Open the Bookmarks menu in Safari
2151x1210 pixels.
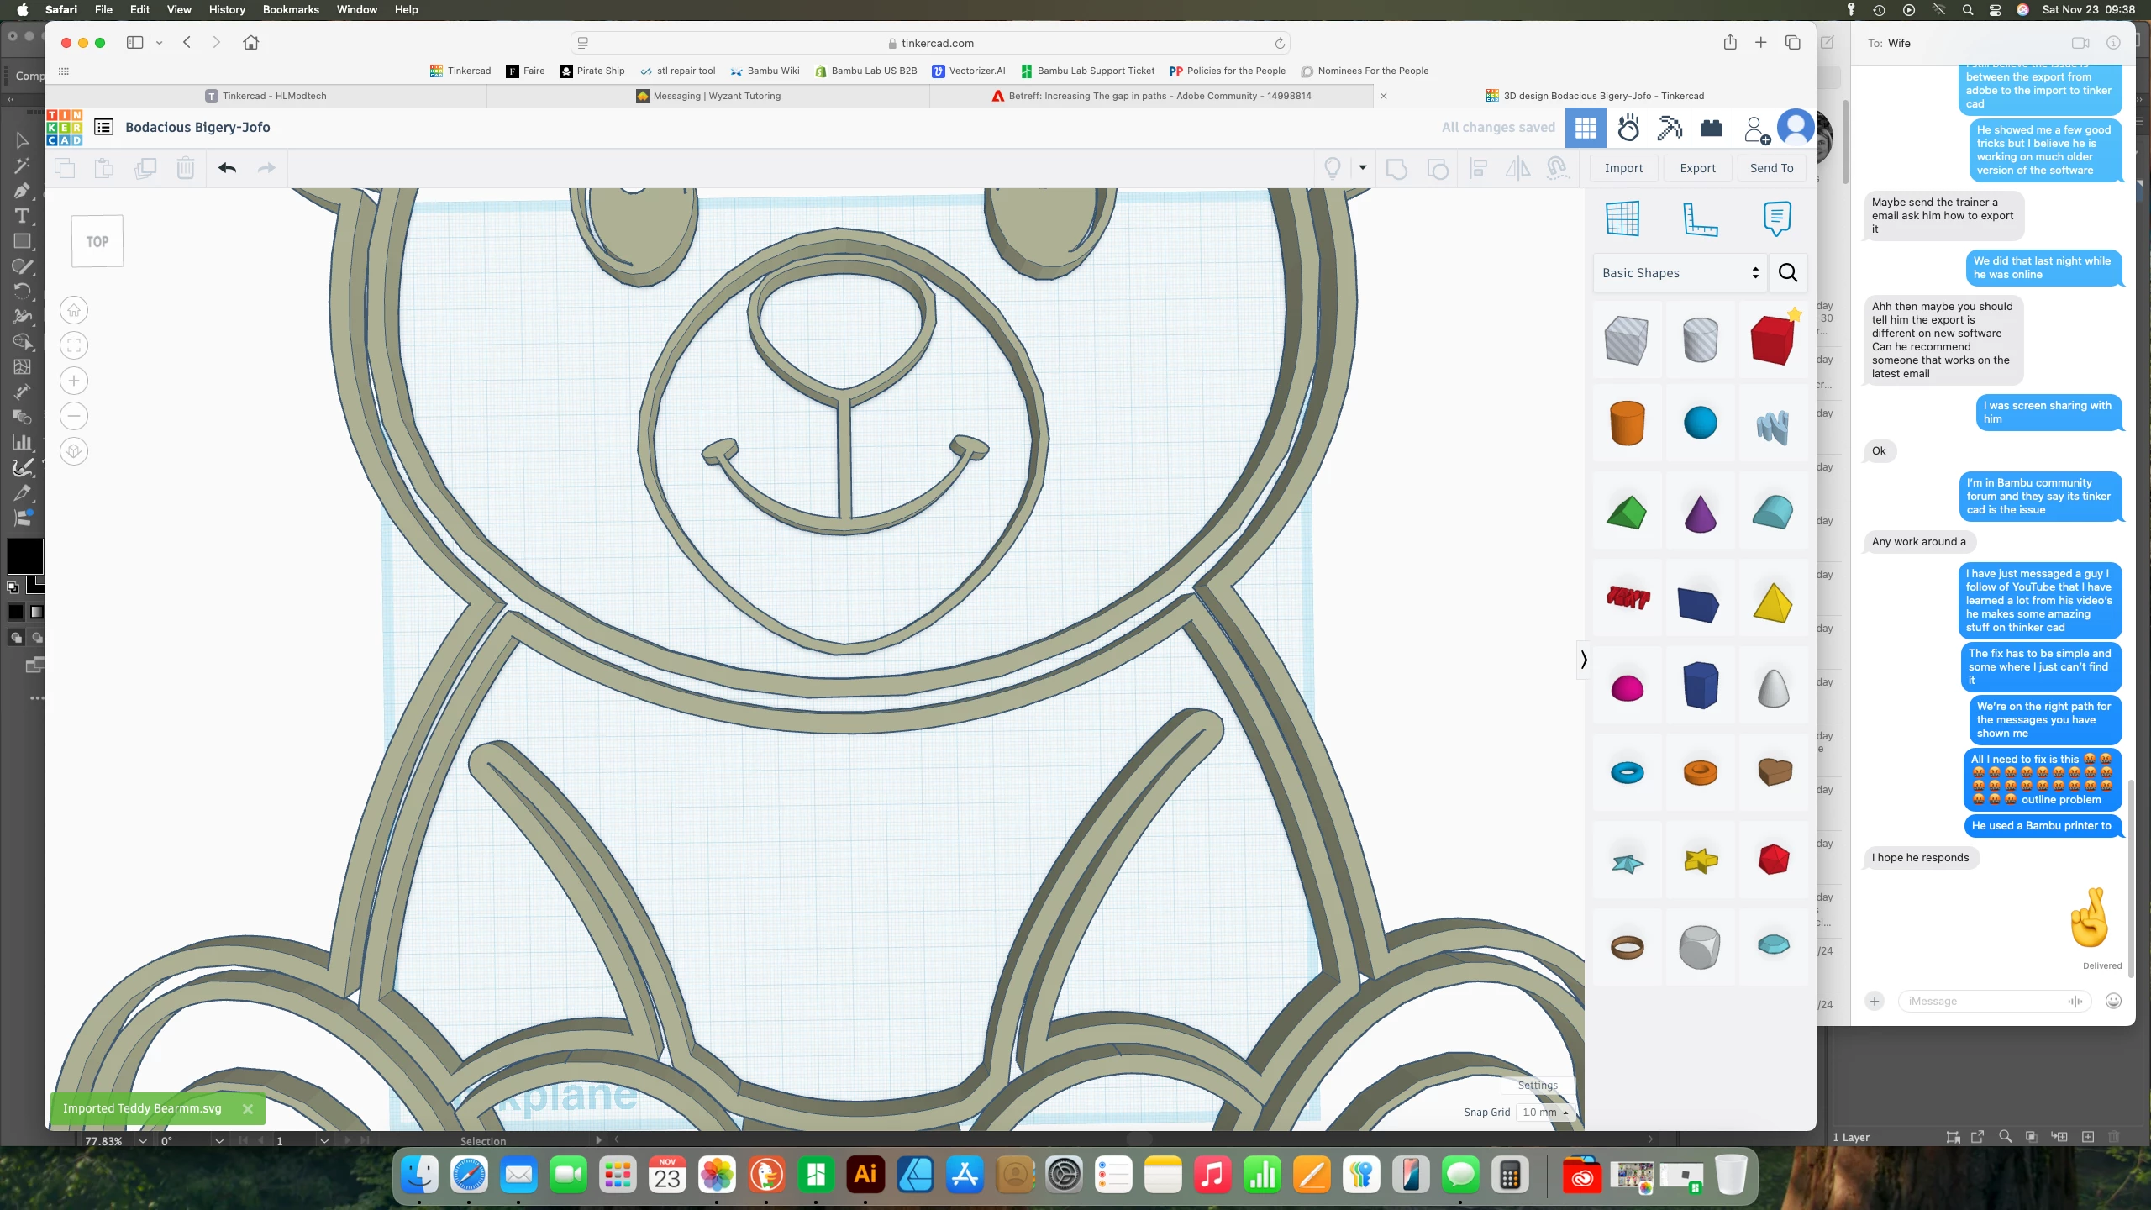click(290, 9)
